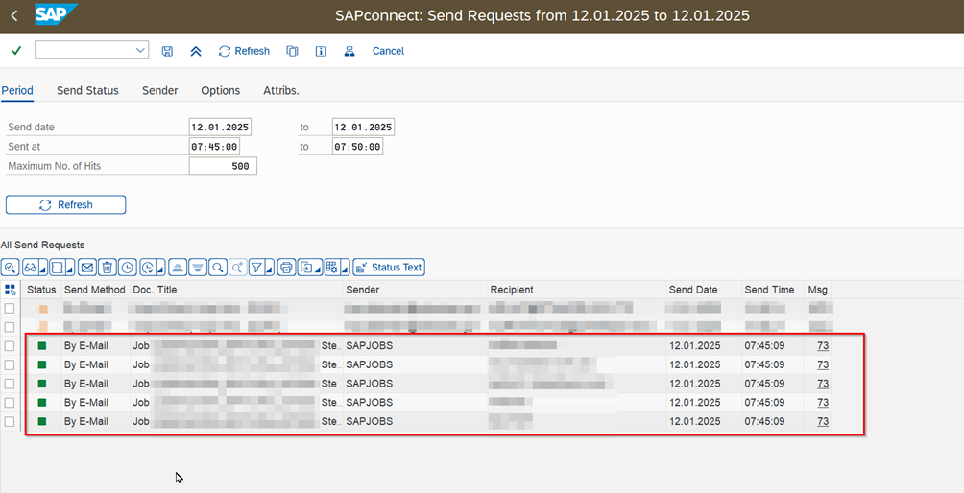The height and width of the screenshot is (493, 964).
Task: Switch to the Send Status tab
Action: pos(87,90)
